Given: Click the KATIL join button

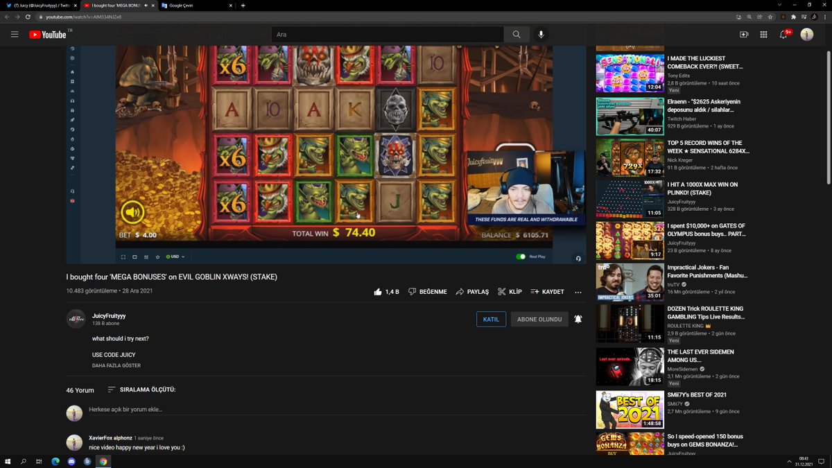Looking at the screenshot, I should (x=491, y=319).
